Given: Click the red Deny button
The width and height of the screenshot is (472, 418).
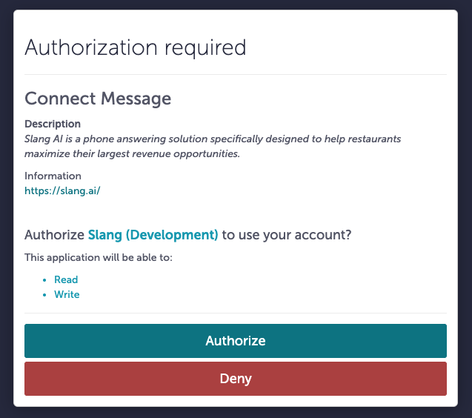Looking at the screenshot, I should point(236,379).
